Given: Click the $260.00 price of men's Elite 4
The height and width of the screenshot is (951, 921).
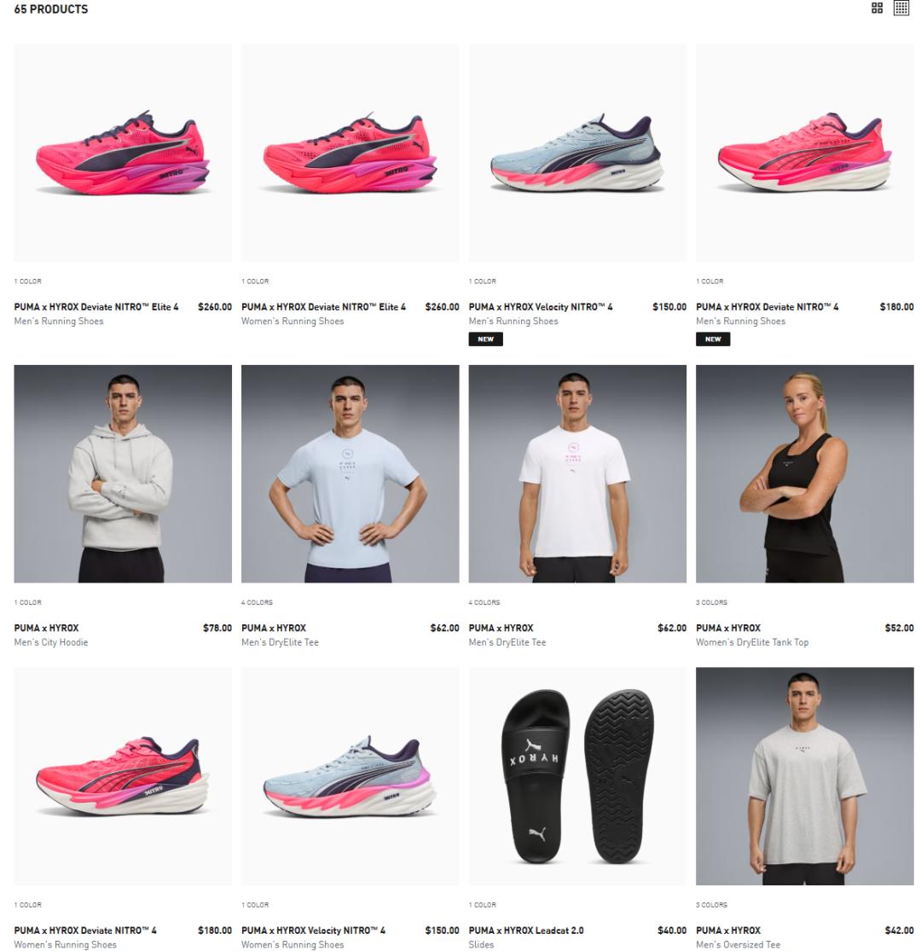Looking at the screenshot, I should pos(215,307).
